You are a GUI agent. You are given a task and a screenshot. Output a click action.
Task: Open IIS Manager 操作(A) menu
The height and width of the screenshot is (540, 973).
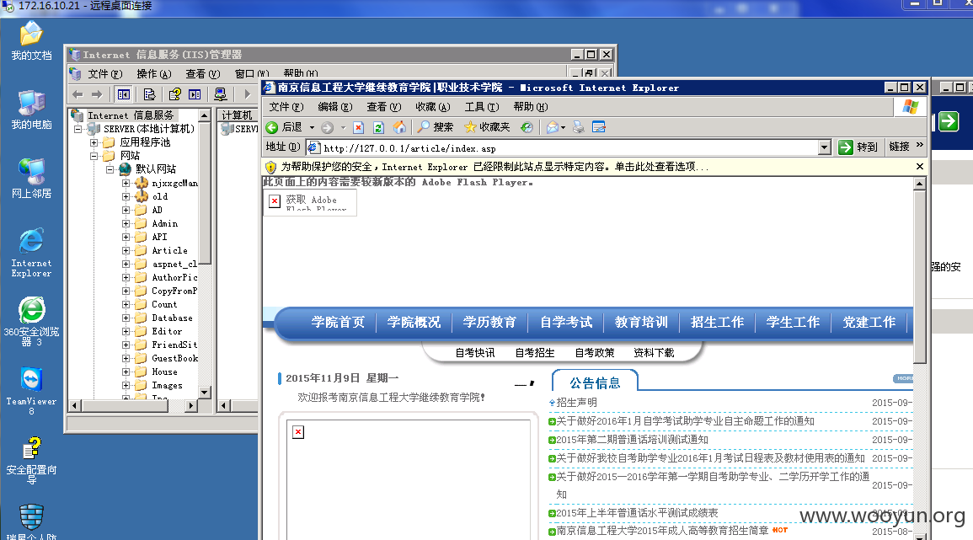154,74
